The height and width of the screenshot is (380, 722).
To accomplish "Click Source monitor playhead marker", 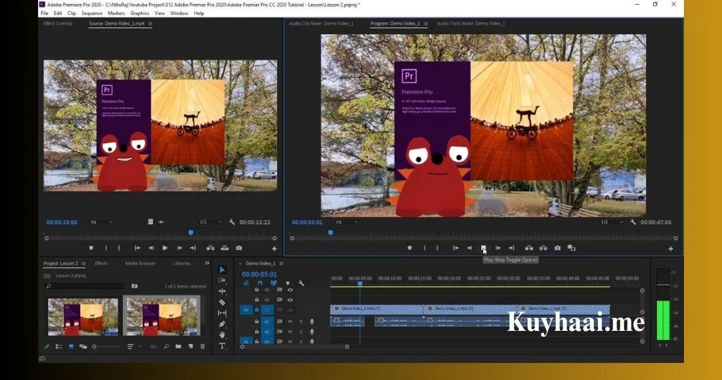I will point(190,233).
